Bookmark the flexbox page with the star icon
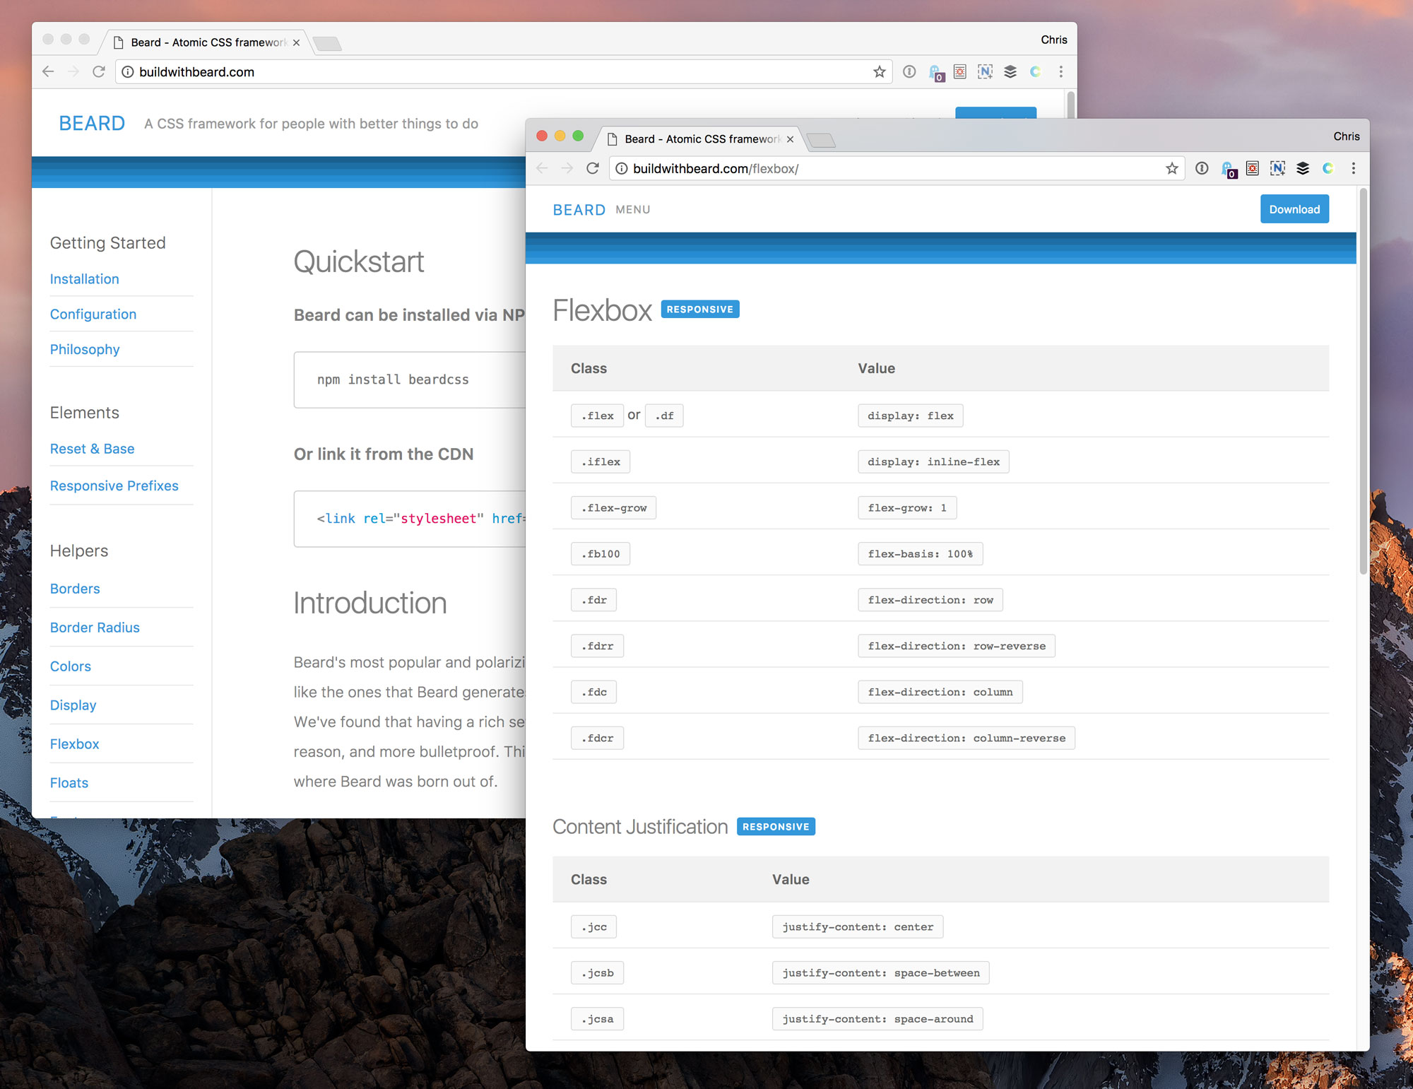This screenshot has width=1413, height=1089. point(1172,168)
